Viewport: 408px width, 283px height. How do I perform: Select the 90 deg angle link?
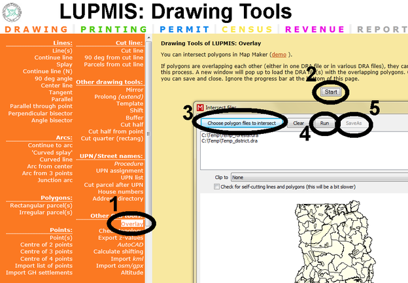pos(54,78)
